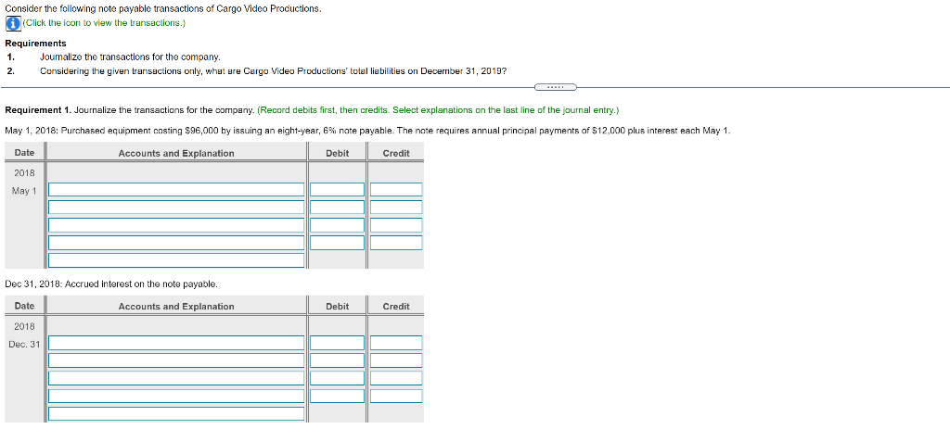Click 'Requirement 1.' heading text

[37, 110]
